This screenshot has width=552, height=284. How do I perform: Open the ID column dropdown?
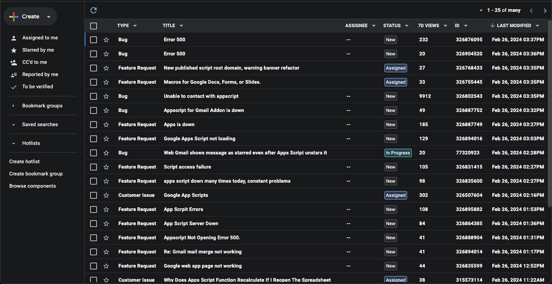(x=466, y=26)
